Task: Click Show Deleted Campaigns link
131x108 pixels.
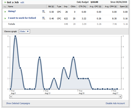Action: point(18,103)
